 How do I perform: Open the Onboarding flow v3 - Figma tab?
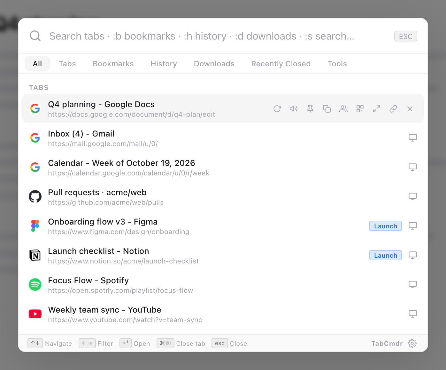pos(223,226)
